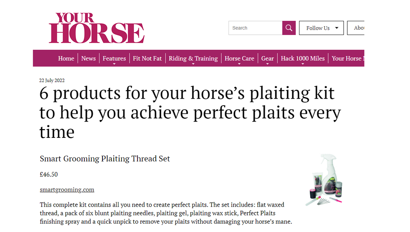Screen dimensions: 410x232
Task: Click the Your Horse magazine logo
Action: pyautogui.click(x=96, y=28)
